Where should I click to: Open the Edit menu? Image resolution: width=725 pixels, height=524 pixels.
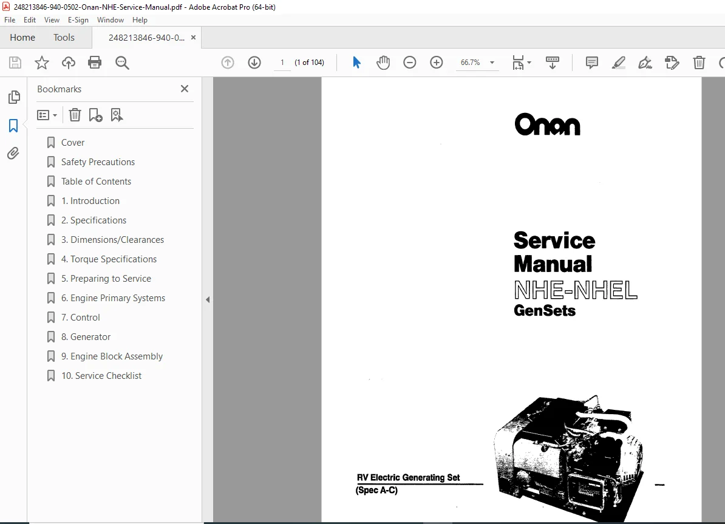click(x=30, y=20)
